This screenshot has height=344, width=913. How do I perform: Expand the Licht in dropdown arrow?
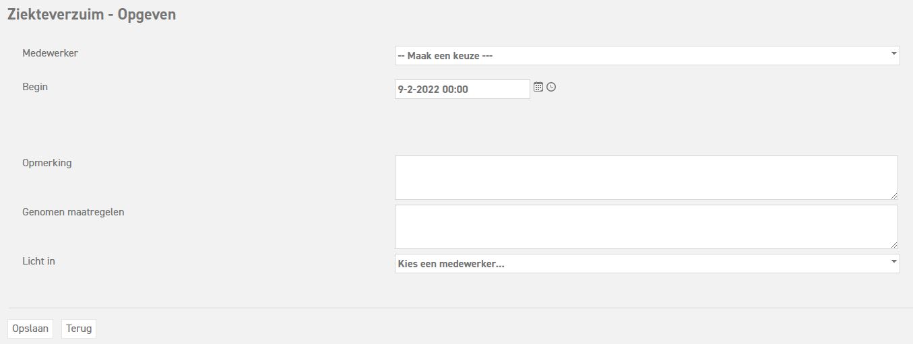coord(893,261)
